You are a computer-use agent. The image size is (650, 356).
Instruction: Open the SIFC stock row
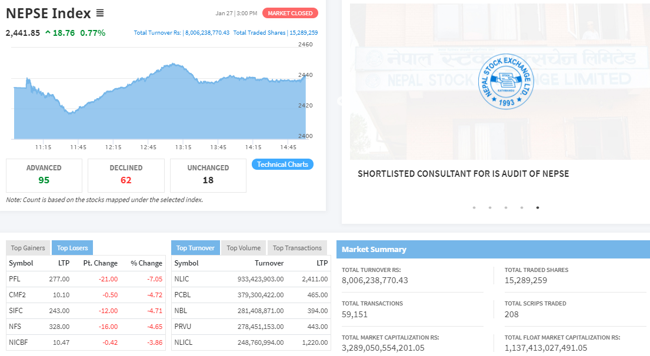coord(86,311)
